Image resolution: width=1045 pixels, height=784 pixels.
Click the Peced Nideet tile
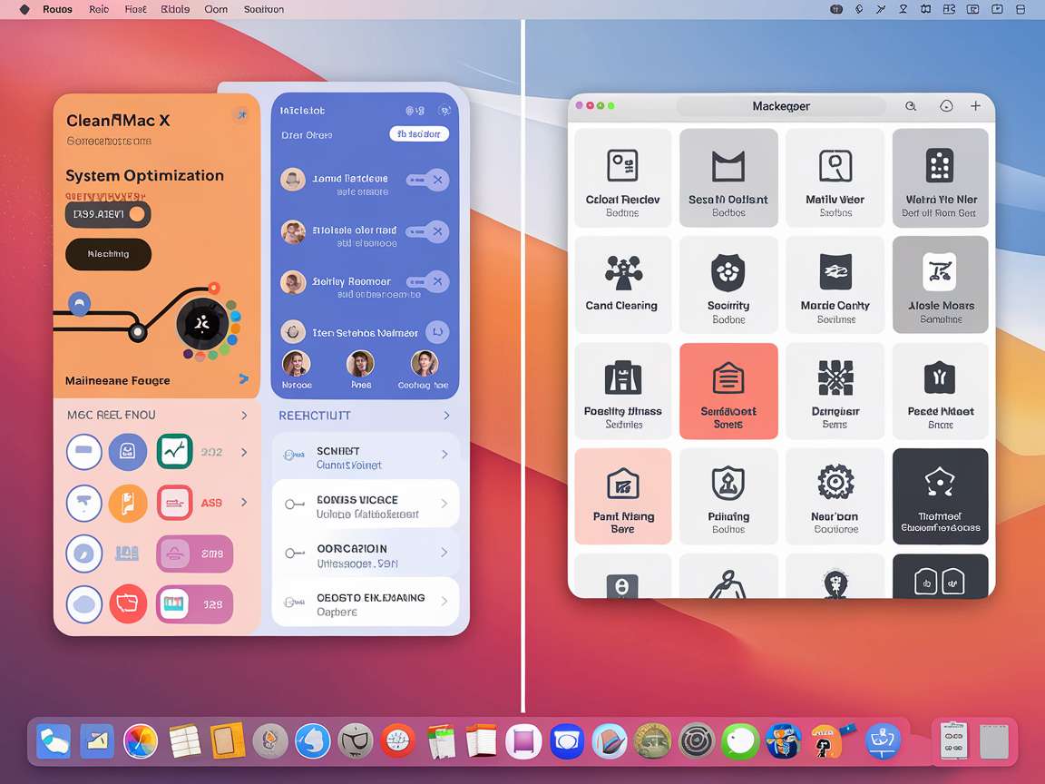tap(941, 391)
